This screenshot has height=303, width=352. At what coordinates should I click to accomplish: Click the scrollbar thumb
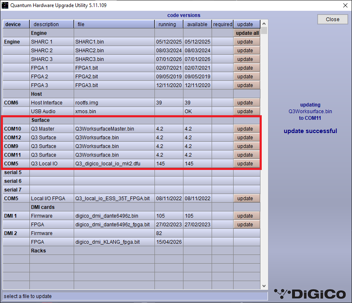click(x=264, y=30)
